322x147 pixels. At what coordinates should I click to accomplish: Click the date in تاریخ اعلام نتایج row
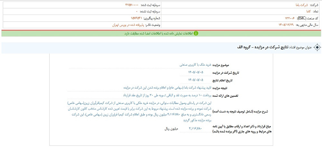pyautogui.click(x=195, y=80)
